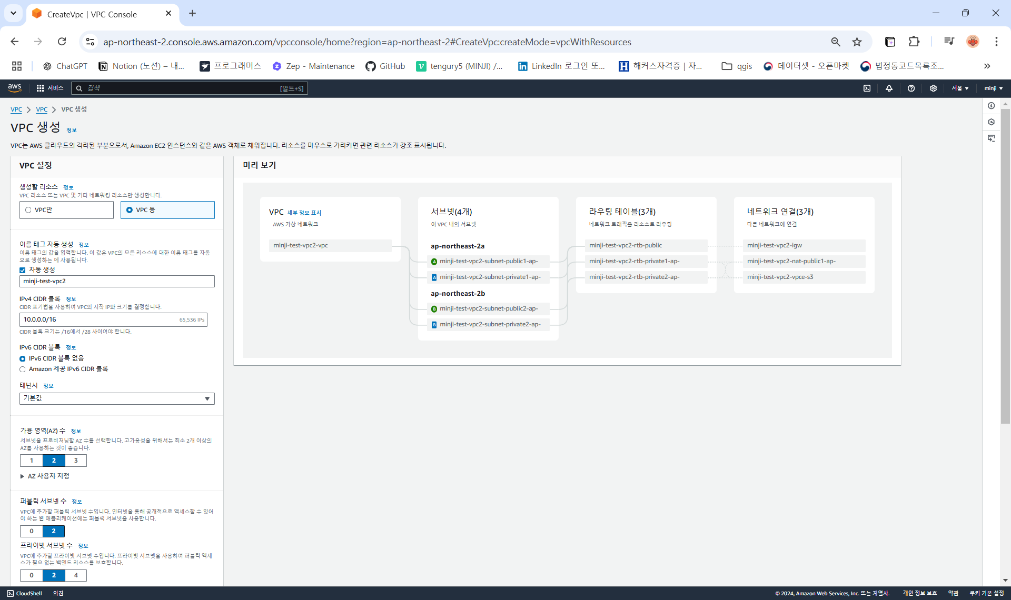
Task: Click the '정보' link next to VPC 생성 title
Action: click(72, 130)
